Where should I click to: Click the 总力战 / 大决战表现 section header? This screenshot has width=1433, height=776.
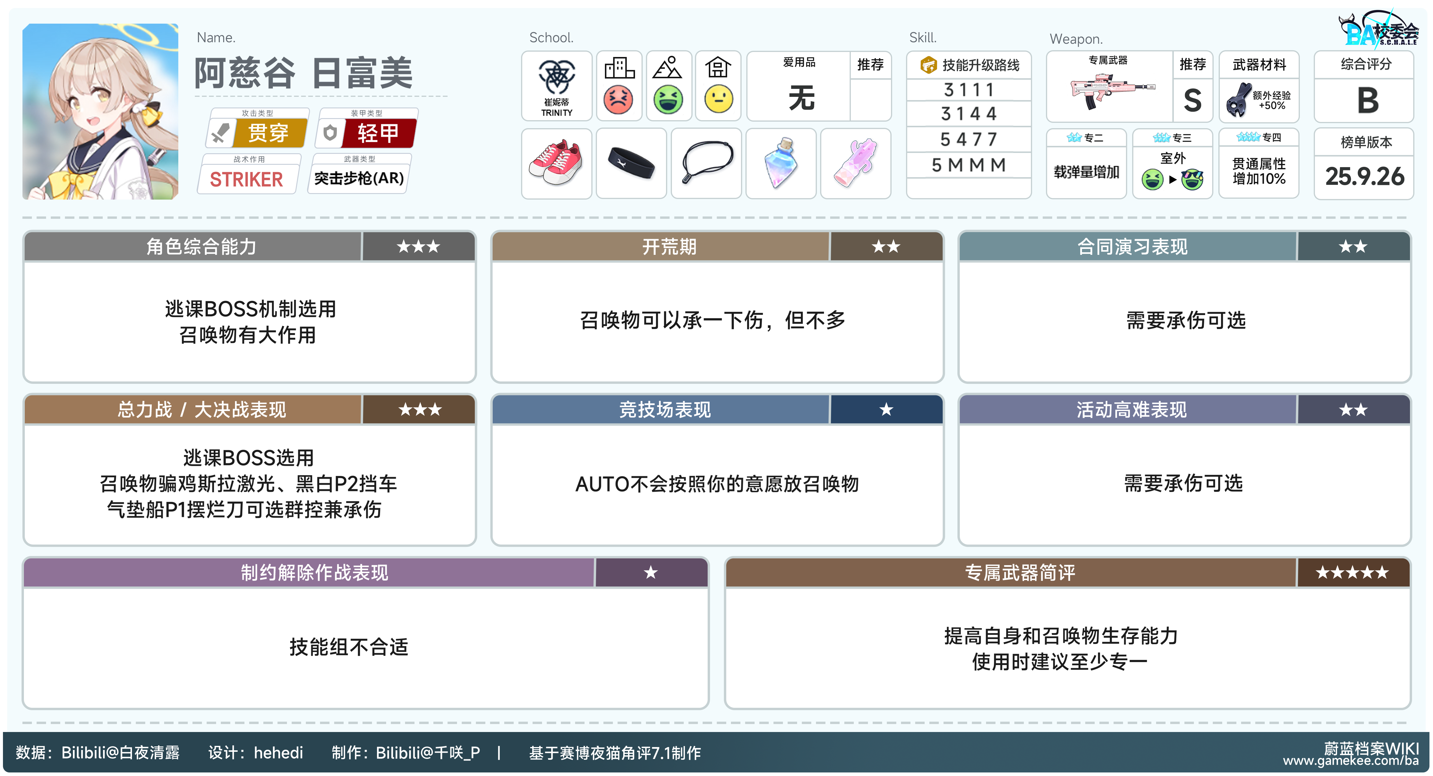tap(201, 410)
